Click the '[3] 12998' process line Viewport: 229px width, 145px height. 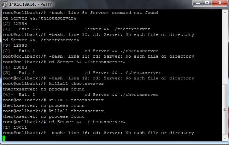tap(15, 45)
